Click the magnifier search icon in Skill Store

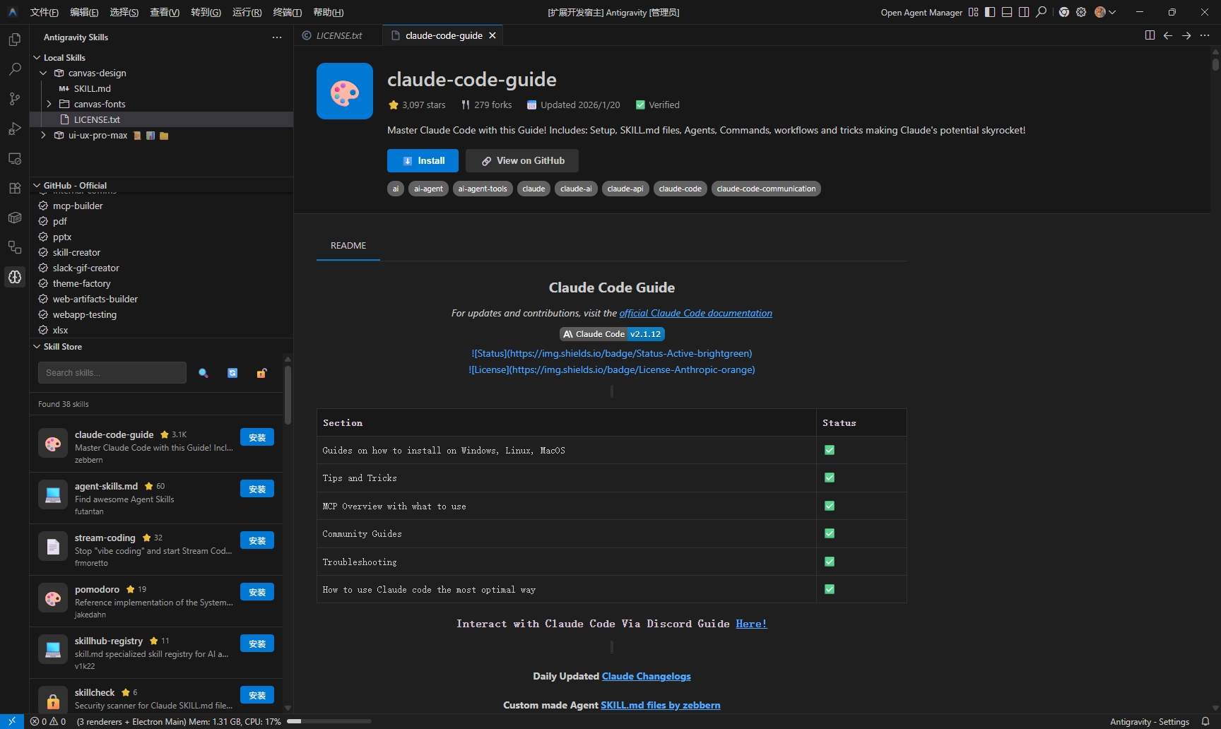click(203, 373)
